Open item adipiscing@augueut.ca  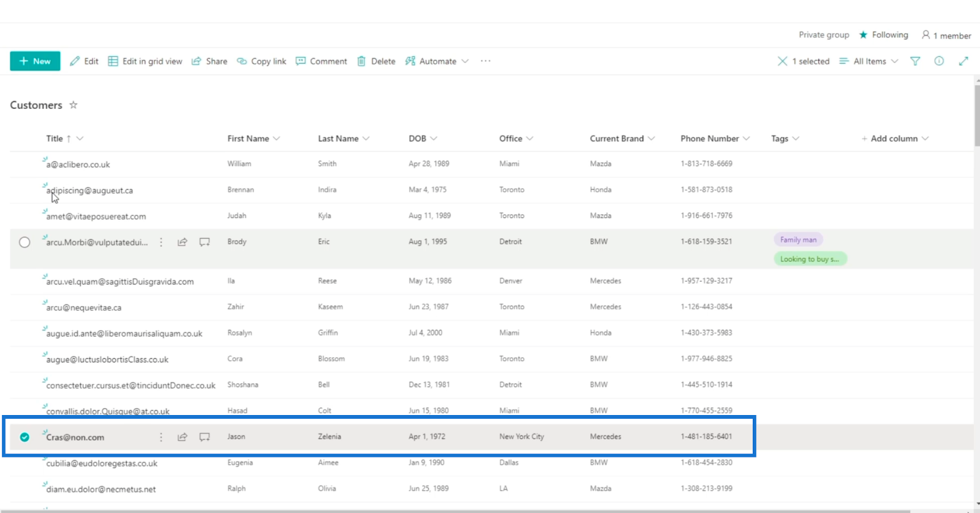click(89, 190)
